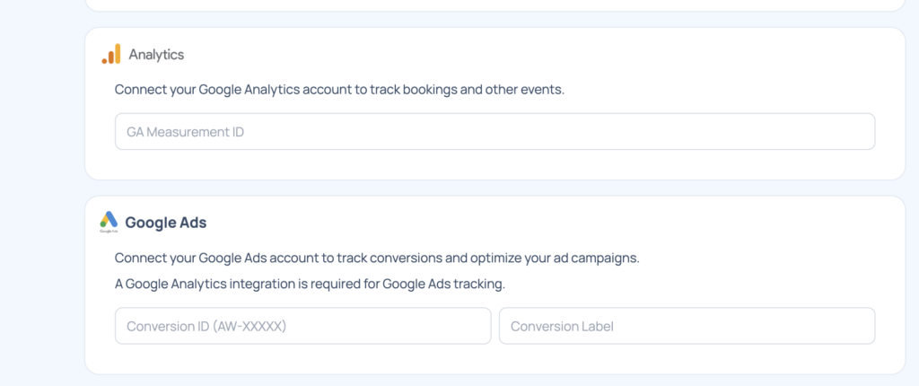Click the 'Connect your Google Analytics account' description
This screenshot has width=919, height=386.
click(339, 90)
